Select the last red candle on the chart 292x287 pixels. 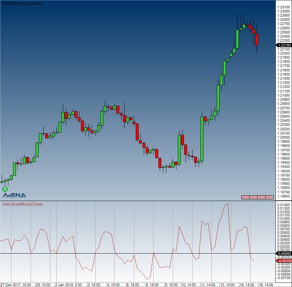pos(257,39)
